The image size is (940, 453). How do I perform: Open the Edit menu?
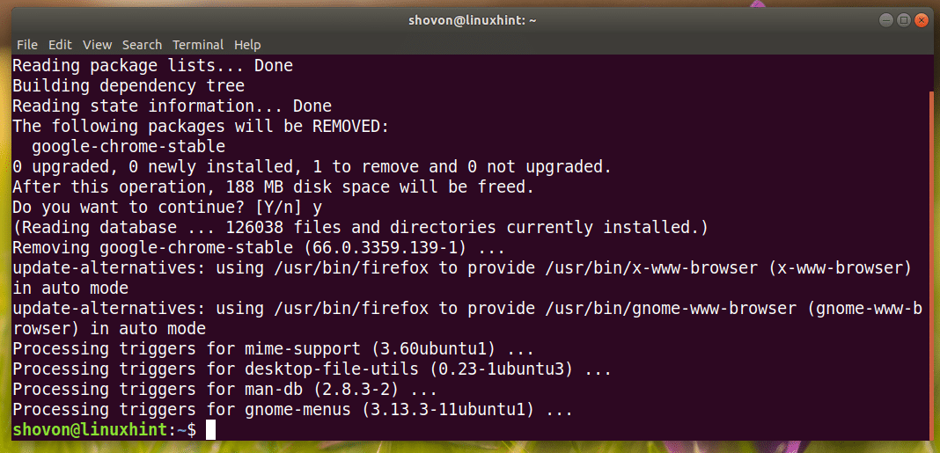(x=60, y=44)
